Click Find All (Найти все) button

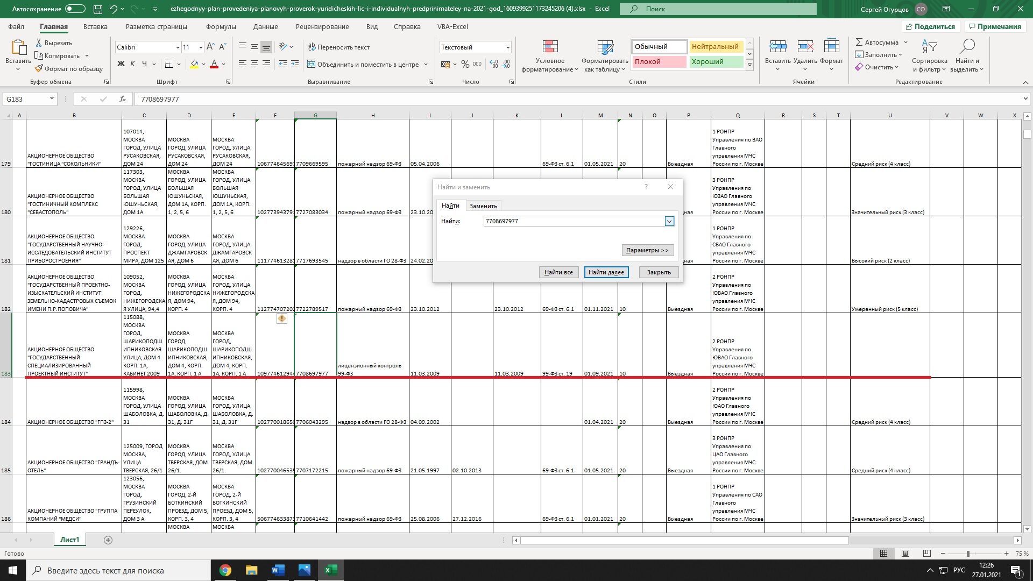(x=558, y=272)
